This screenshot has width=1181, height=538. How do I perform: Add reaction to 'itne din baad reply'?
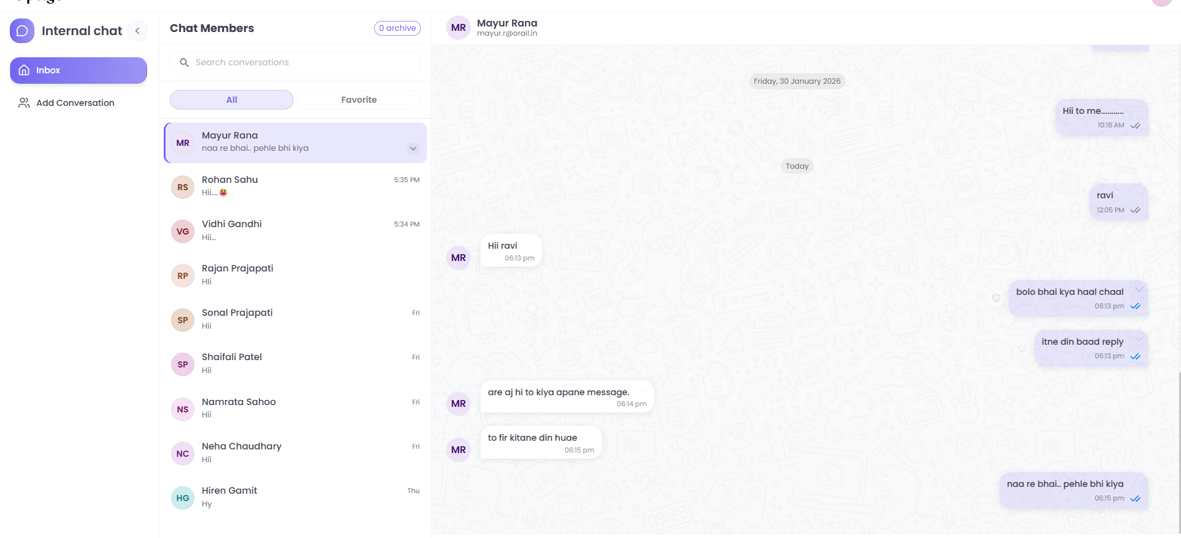coord(1022,348)
